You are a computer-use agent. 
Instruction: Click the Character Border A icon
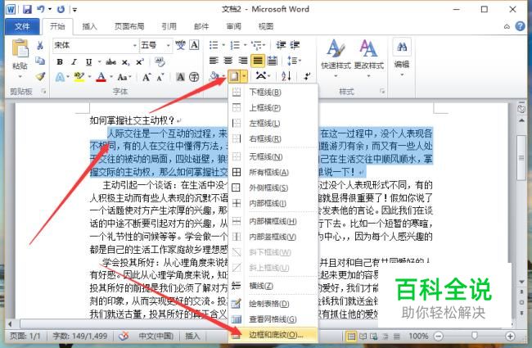click(194, 45)
